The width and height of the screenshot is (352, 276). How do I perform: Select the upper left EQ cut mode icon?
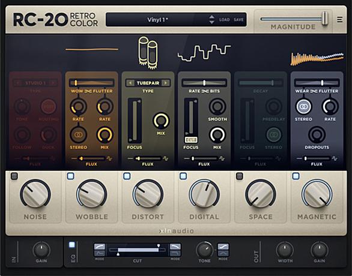point(100,247)
